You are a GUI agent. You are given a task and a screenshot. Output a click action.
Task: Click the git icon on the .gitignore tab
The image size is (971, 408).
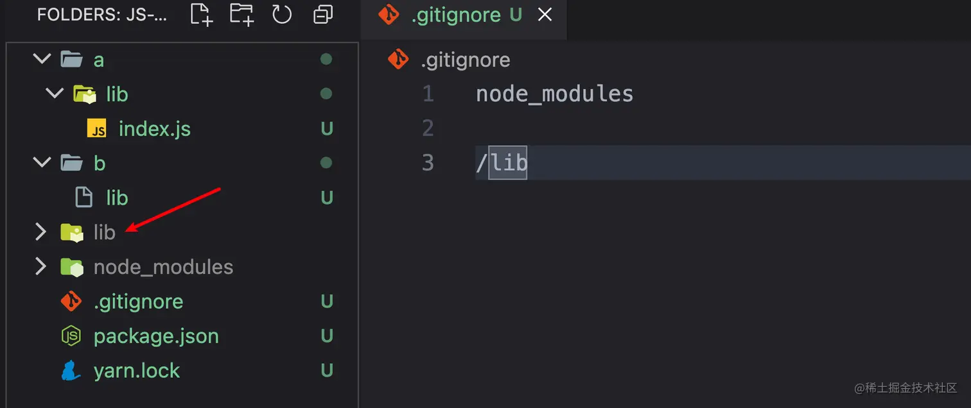click(389, 15)
